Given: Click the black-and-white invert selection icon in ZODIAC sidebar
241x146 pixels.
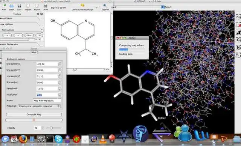Looking at the screenshot, I should click(238, 32).
